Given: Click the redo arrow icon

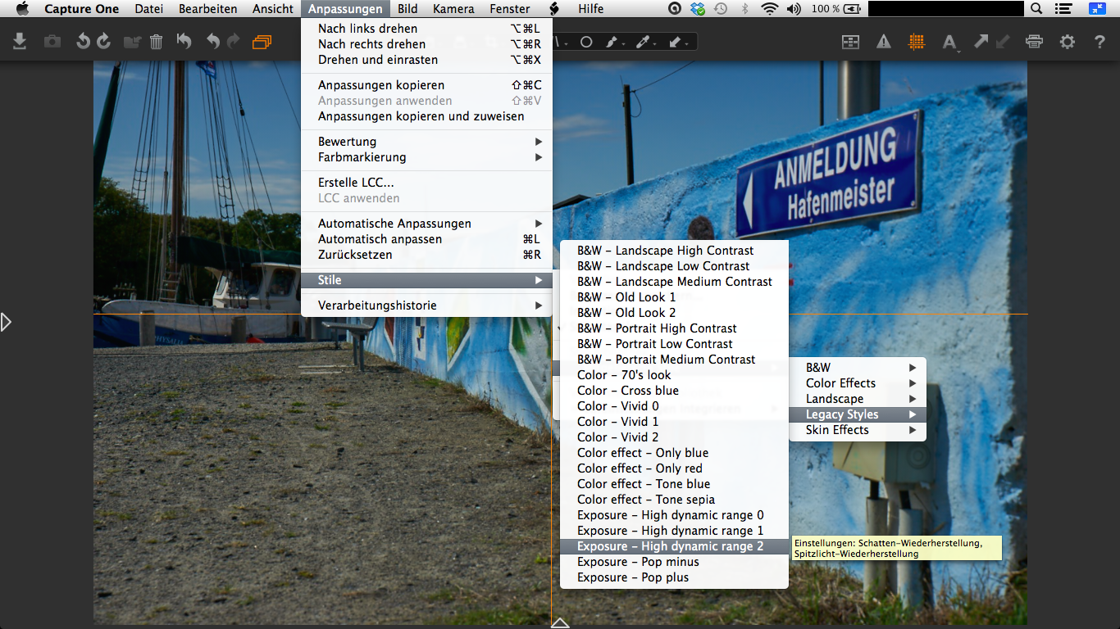Looking at the screenshot, I should (234, 41).
